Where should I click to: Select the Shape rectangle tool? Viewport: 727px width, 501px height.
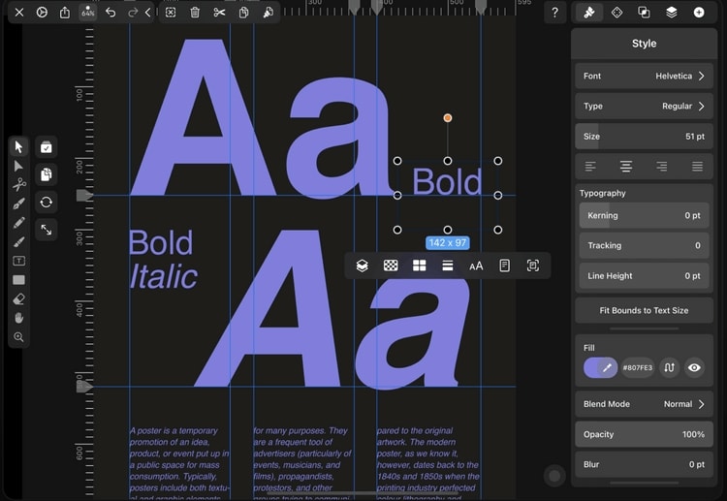[18, 280]
